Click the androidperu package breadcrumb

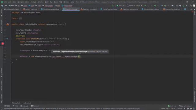(48, 5)
